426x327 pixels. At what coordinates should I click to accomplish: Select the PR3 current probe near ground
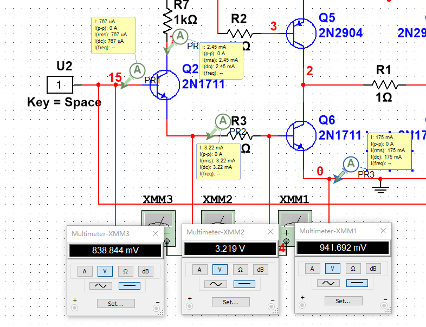pyautogui.click(x=351, y=164)
